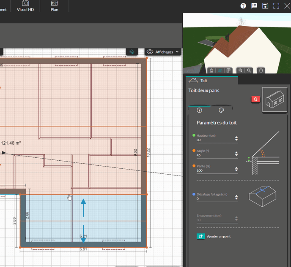Adjust the Hauteur (cm) stepper arrows
This screenshot has height=267, width=291.
236,139
